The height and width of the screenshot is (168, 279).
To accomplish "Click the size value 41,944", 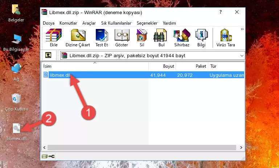I will pyautogui.click(x=158, y=75).
